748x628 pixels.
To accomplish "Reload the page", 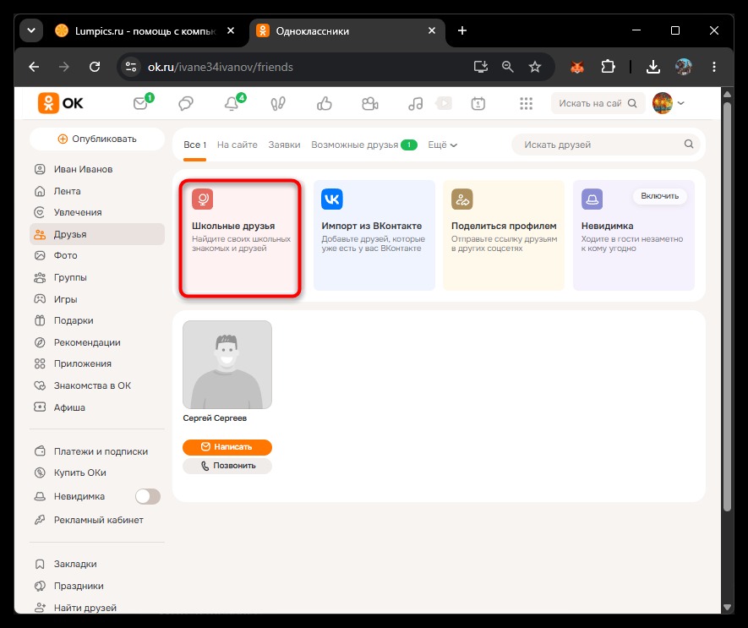I will tap(95, 67).
